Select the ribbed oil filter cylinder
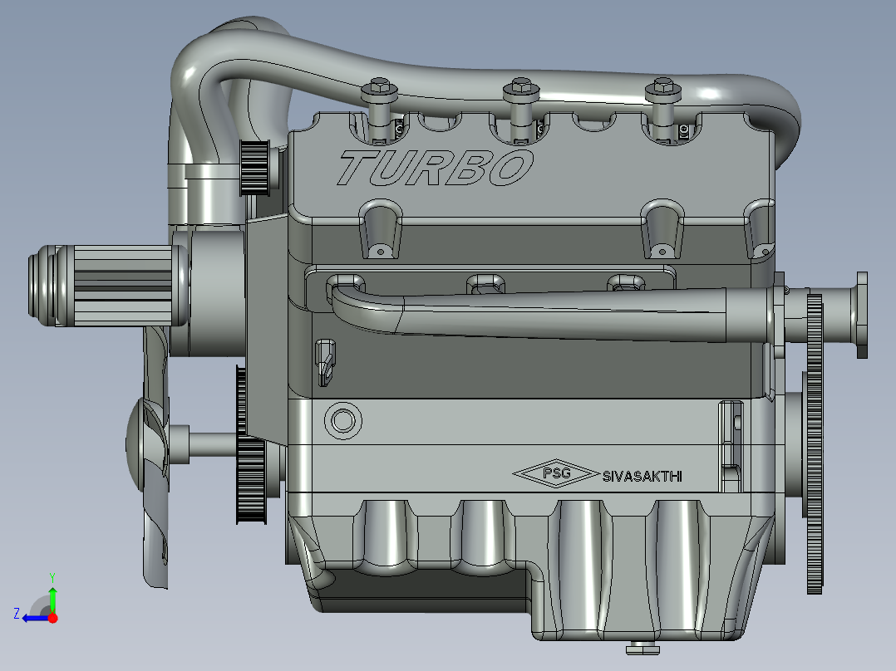896x671 pixels. click(x=109, y=286)
